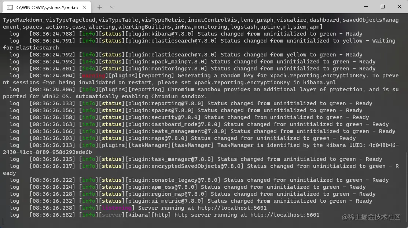408x228 pixels.
Task: Click 'plugin:maps@7.8.0' text
Action: [x=156, y=139]
